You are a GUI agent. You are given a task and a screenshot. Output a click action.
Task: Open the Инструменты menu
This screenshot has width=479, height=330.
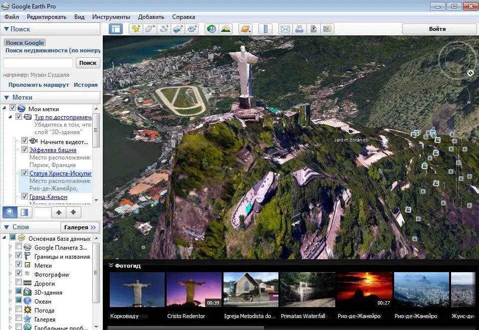click(111, 17)
